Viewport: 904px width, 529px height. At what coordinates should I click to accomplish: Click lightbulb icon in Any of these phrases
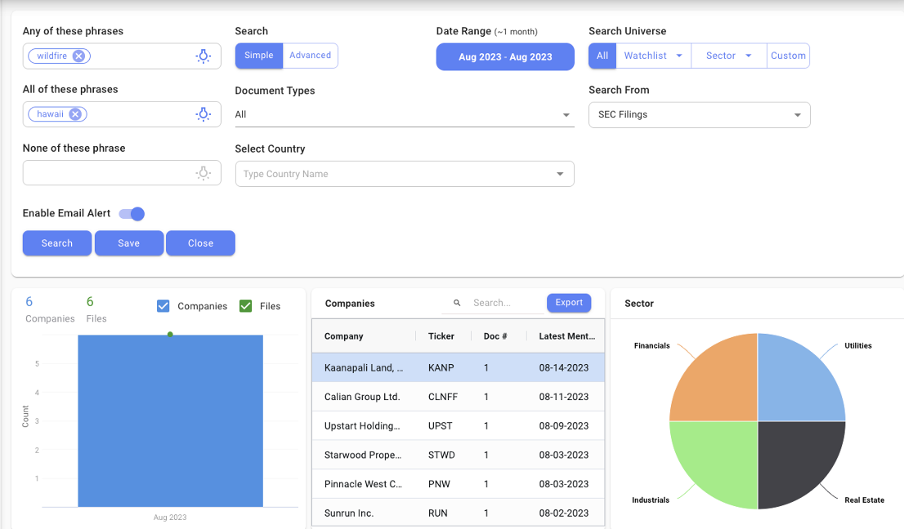click(204, 56)
